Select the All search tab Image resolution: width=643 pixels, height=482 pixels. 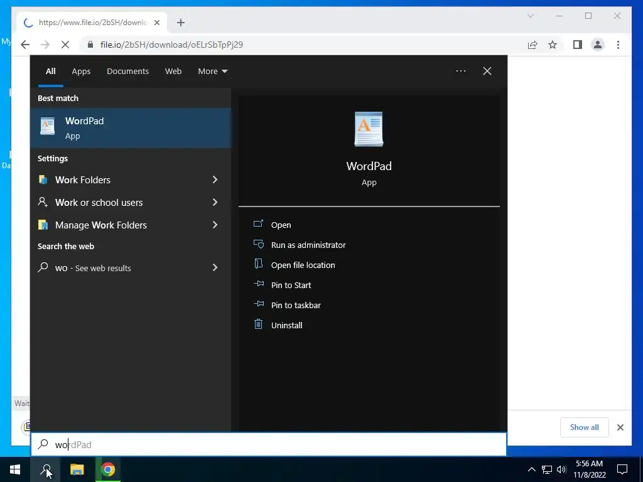click(50, 72)
